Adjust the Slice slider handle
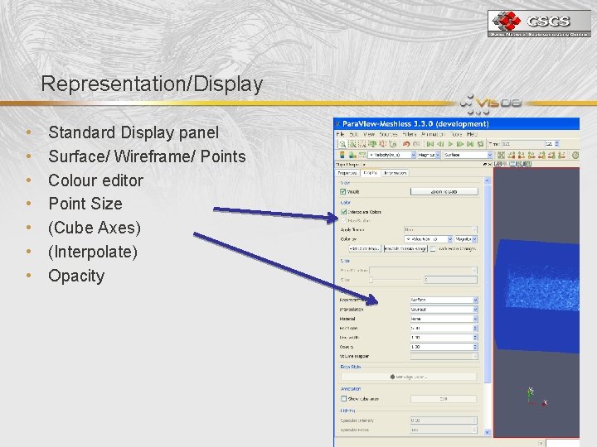 pyautogui.click(x=371, y=280)
